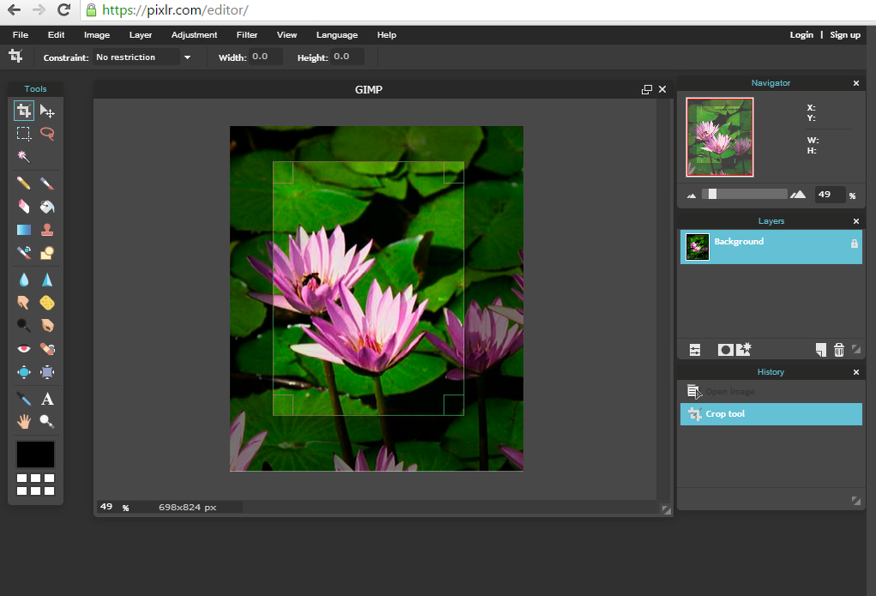Select the Brush tool
876x596 pixels.
[47, 184]
